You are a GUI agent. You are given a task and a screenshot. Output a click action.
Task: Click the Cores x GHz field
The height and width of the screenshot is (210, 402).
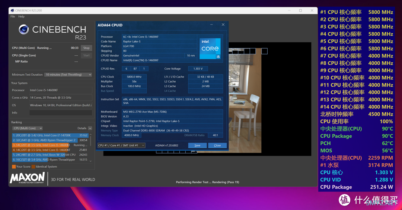[x=61, y=98]
